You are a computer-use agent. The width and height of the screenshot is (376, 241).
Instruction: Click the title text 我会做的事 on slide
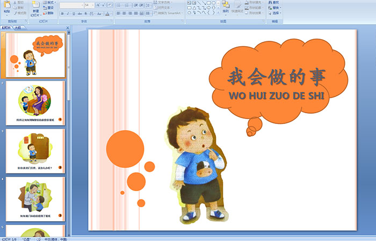[x=277, y=77]
